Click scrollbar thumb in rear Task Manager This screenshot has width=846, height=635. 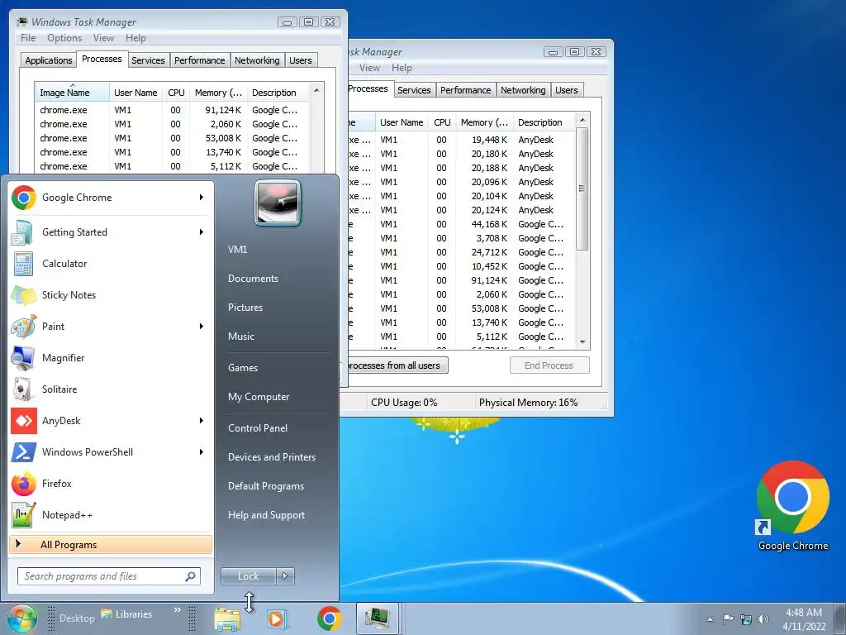pos(582,189)
